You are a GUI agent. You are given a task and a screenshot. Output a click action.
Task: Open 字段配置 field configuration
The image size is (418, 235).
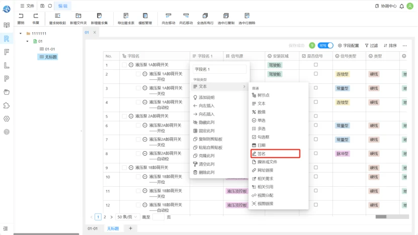(x=348, y=46)
